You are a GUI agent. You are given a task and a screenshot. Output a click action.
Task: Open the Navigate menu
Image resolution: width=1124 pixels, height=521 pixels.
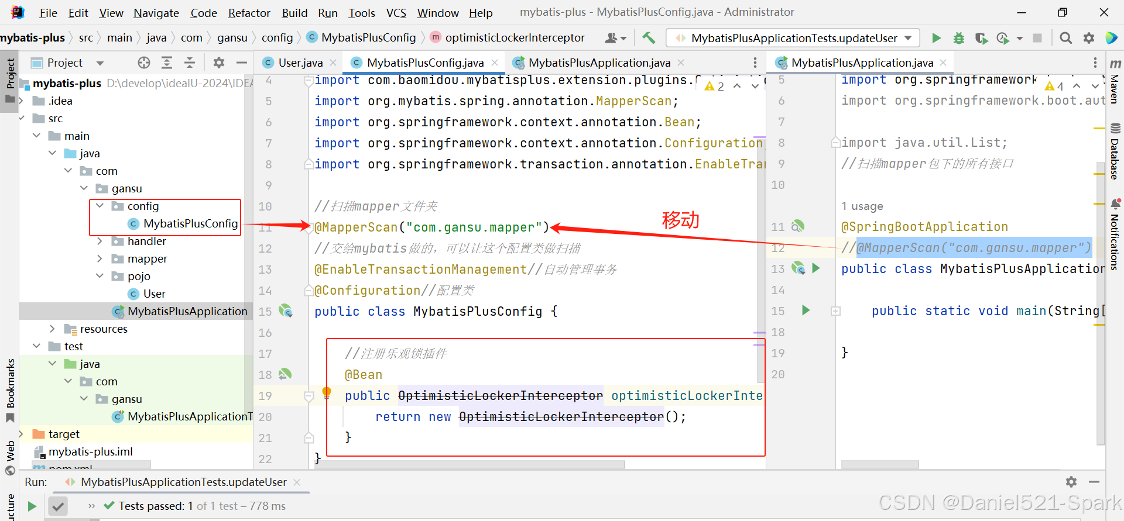[156, 13]
